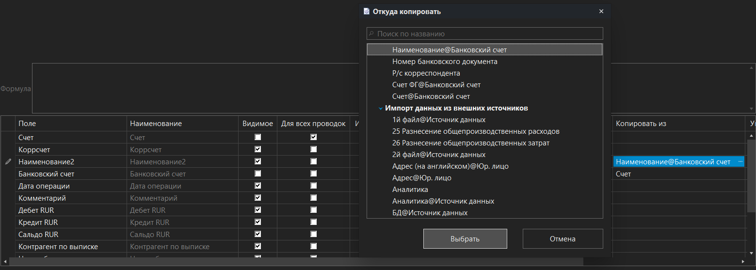
Task: Click the Для всех проводок column header
Action: coord(313,124)
